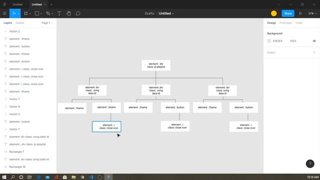Open File Explorer from taskbar

(73, 177)
